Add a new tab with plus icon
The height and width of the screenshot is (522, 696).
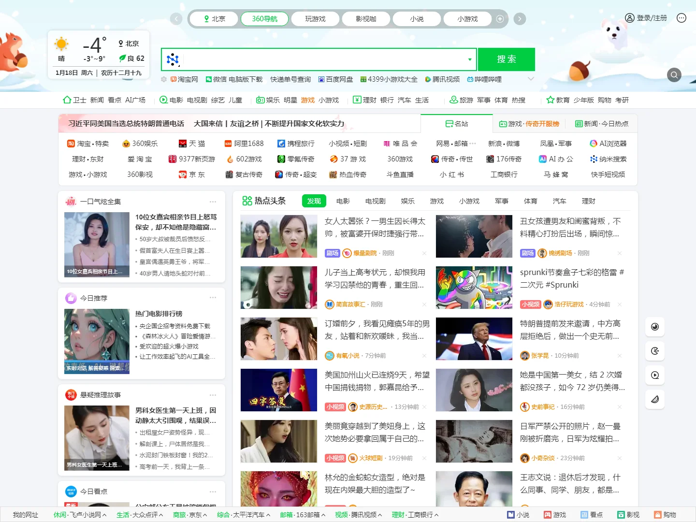500,19
